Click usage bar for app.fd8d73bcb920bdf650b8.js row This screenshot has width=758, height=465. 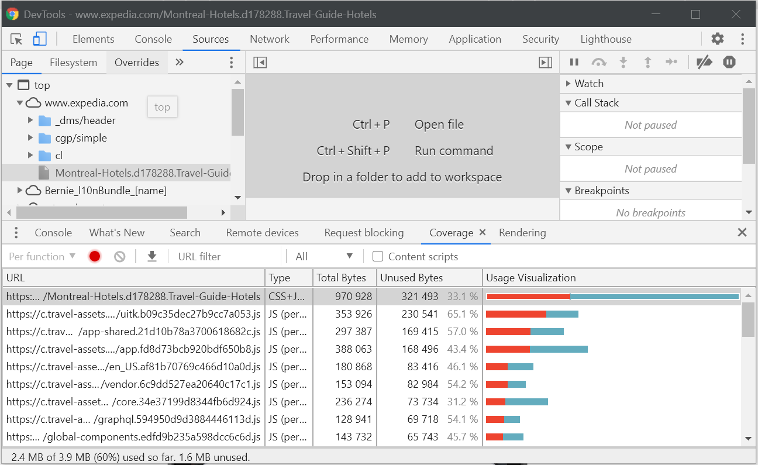(537, 349)
